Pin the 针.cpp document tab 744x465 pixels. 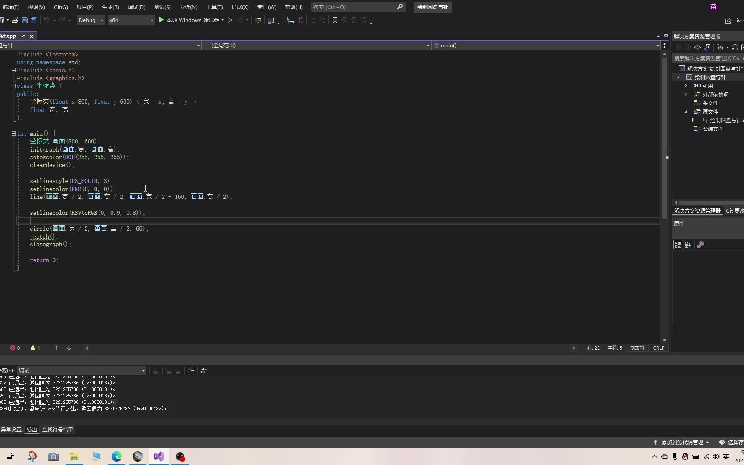[x=23, y=36]
